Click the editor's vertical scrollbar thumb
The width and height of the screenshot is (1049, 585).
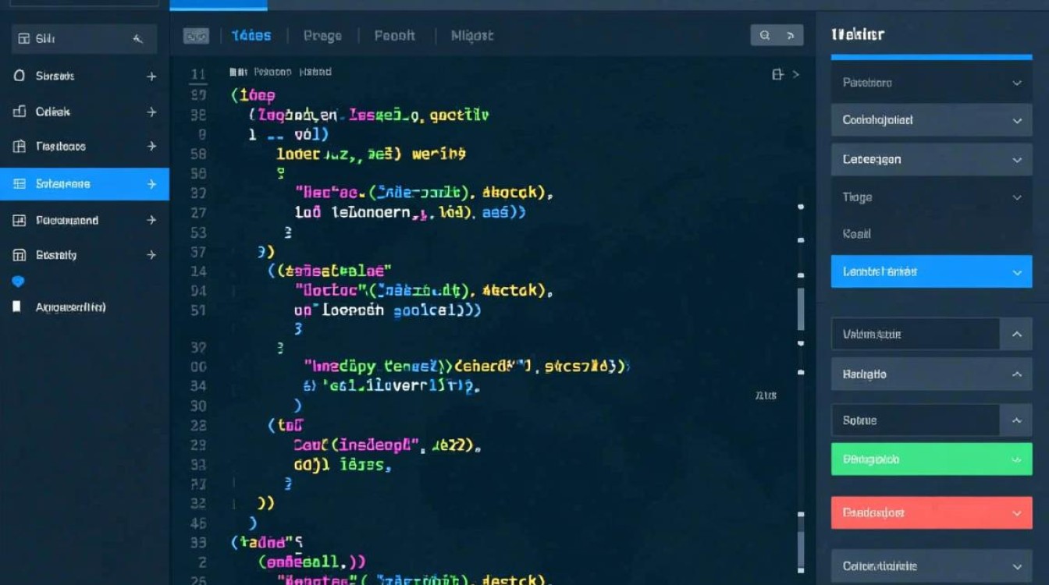[801, 308]
